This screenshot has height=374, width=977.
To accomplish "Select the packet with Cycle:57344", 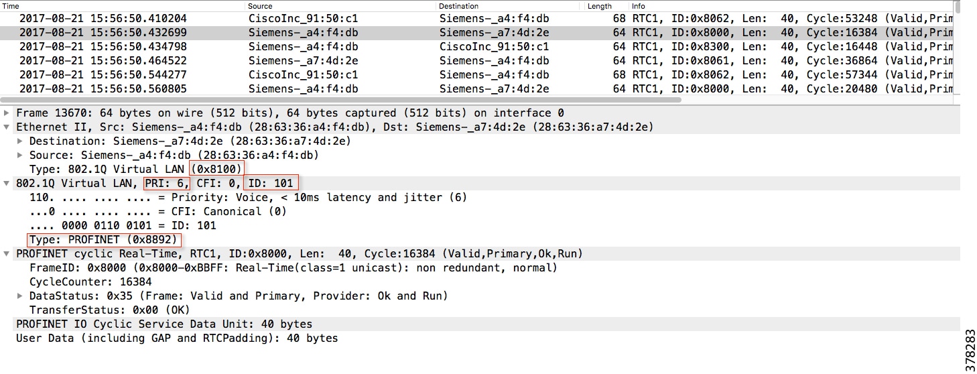I will (x=476, y=74).
